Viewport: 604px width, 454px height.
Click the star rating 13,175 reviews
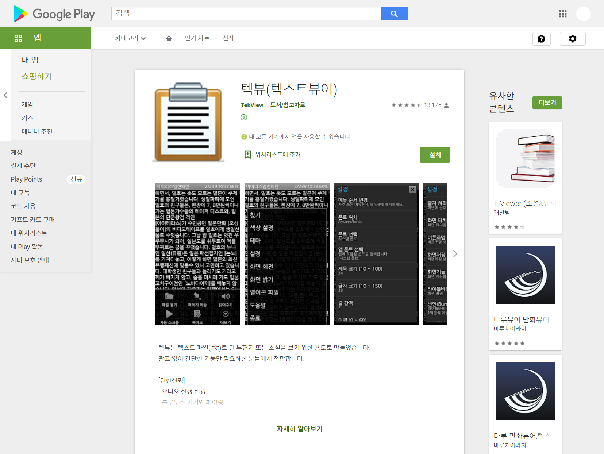(x=420, y=105)
